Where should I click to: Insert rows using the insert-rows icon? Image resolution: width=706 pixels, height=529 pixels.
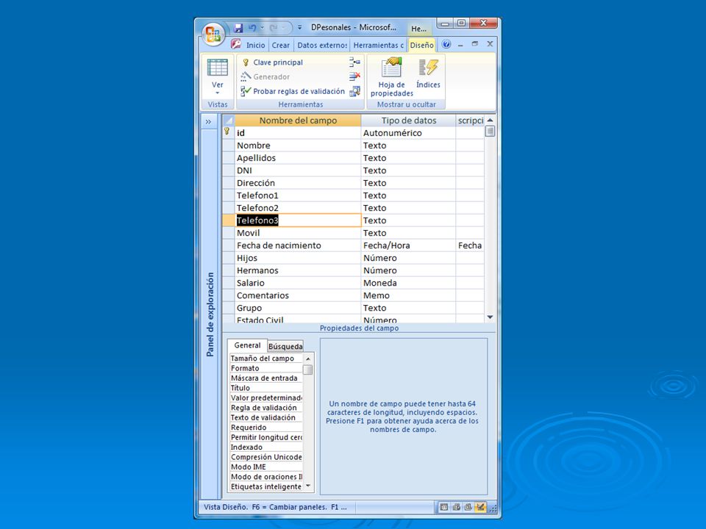354,62
